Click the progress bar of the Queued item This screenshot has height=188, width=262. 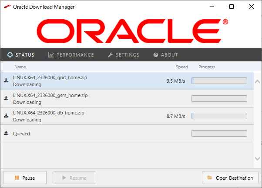point(219,133)
